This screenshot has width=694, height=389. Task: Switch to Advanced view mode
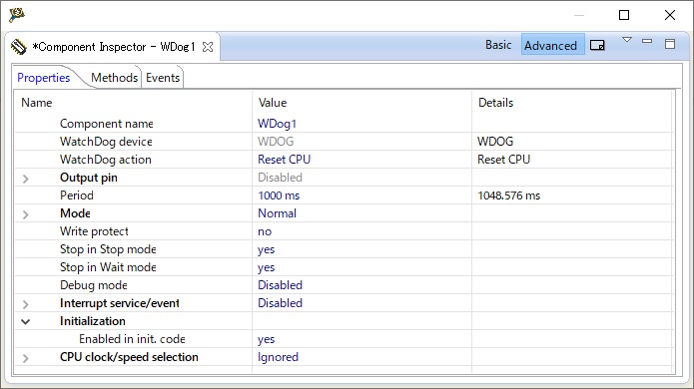click(x=550, y=45)
